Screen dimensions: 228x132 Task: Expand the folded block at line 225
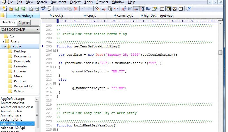click(54, 130)
